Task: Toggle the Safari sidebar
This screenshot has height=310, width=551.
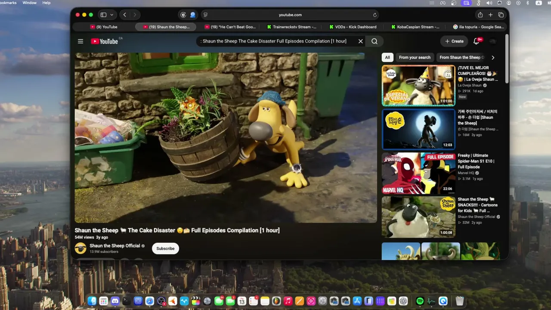Action: pyautogui.click(x=103, y=15)
